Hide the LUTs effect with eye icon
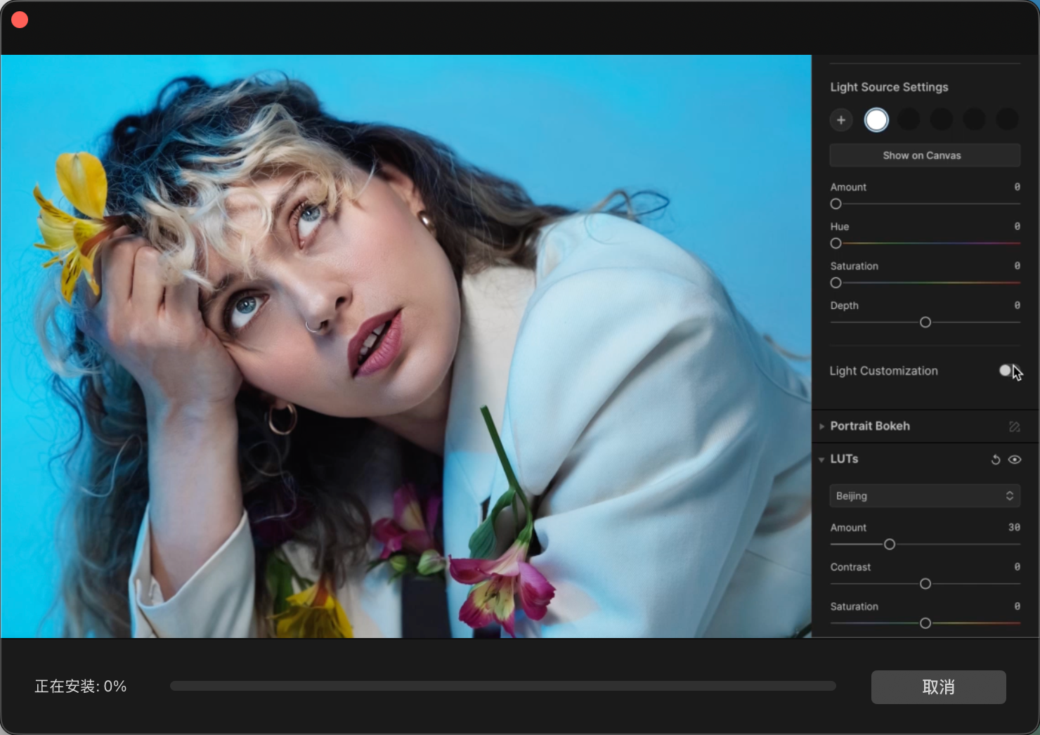This screenshot has height=735, width=1040. pyautogui.click(x=1015, y=460)
